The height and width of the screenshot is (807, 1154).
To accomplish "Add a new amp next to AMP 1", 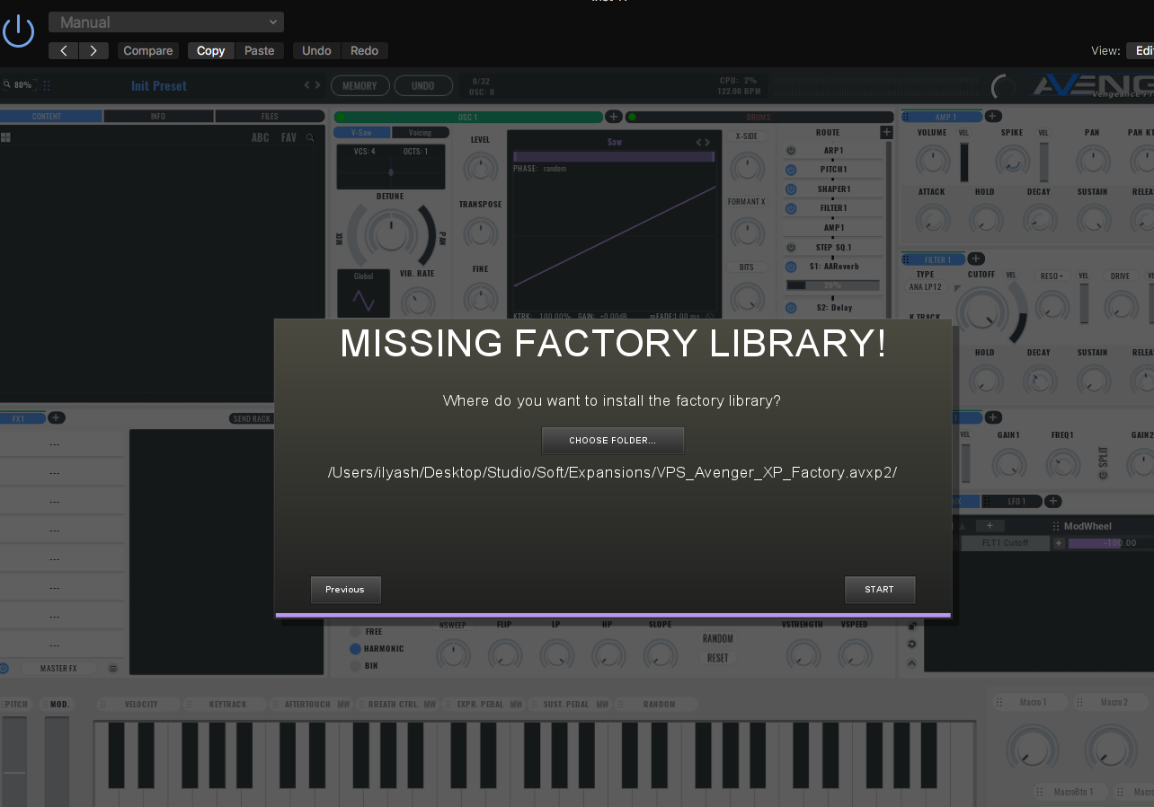I will pos(993,117).
